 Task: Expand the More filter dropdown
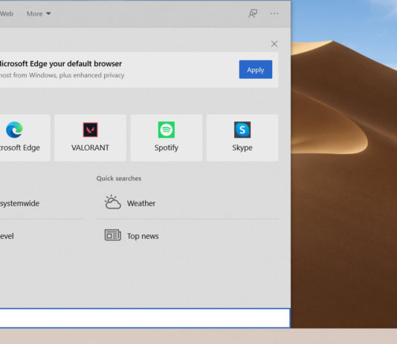pyautogui.click(x=39, y=13)
